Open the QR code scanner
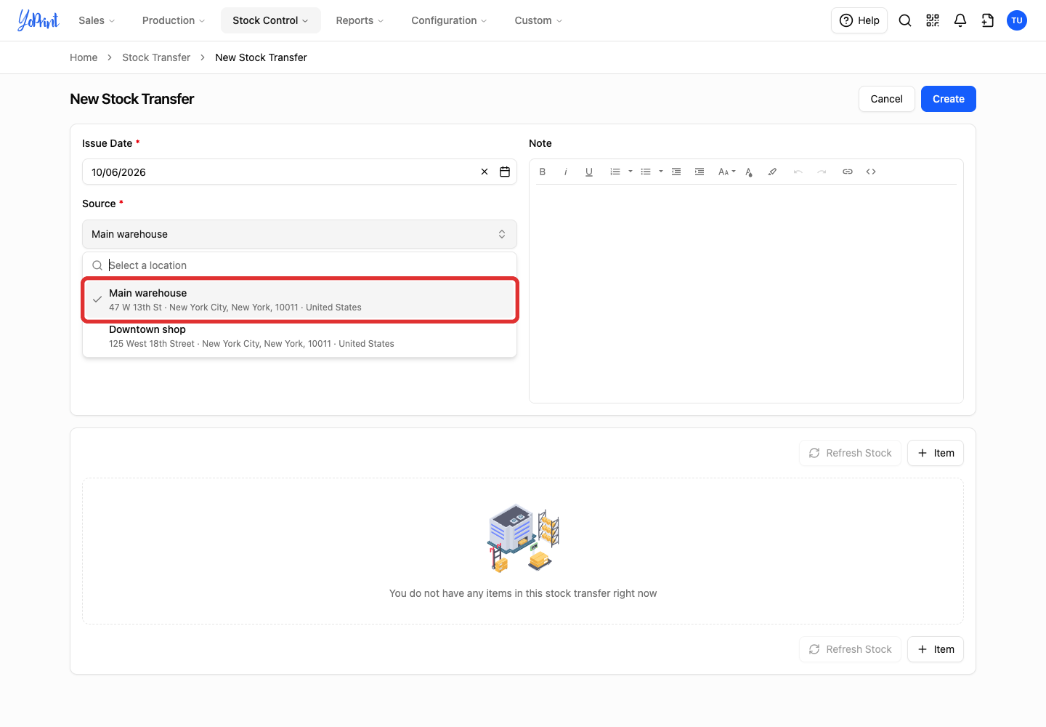Viewport: 1046px width, 727px height. (933, 20)
